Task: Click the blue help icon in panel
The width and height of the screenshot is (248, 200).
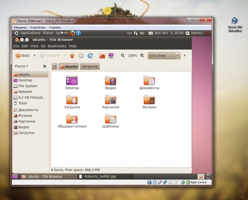Action: (78, 33)
